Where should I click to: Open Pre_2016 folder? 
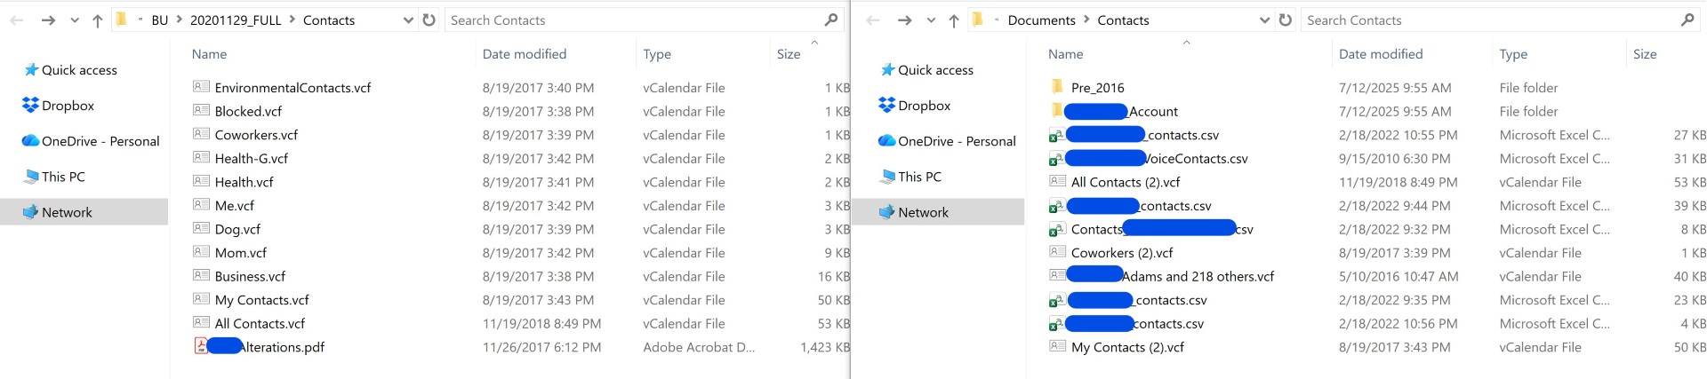1097,88
